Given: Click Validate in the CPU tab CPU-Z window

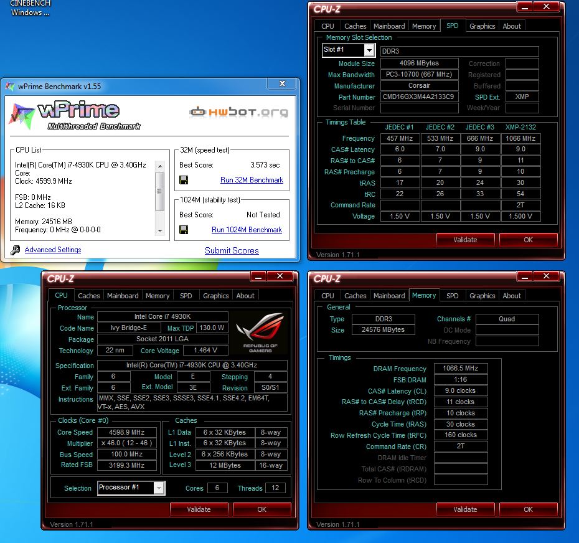Looking at the screenshot, I should 199,509.
